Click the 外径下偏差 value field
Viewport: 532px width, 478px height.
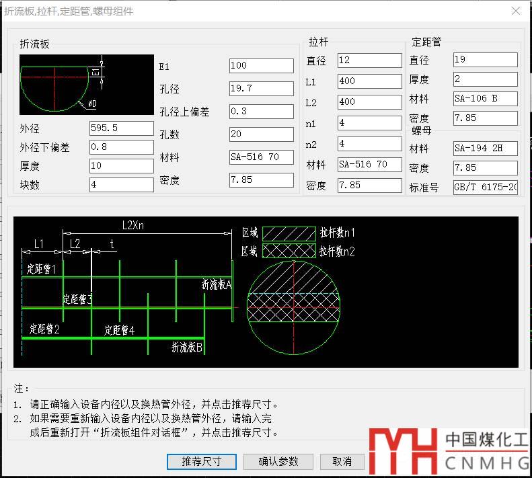click(x=121, y=147)
